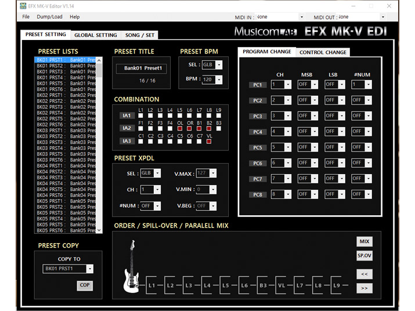Screen dimensions: 415x311
Task: Click the IA1 label button
Action: pyautogui.click(x=127, y=115)
